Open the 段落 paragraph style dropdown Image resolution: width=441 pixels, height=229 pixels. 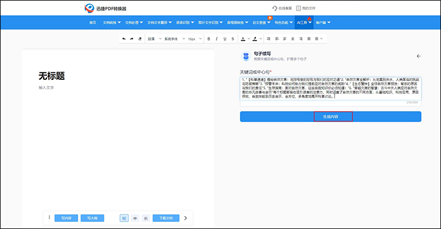(x=155, y=39)
